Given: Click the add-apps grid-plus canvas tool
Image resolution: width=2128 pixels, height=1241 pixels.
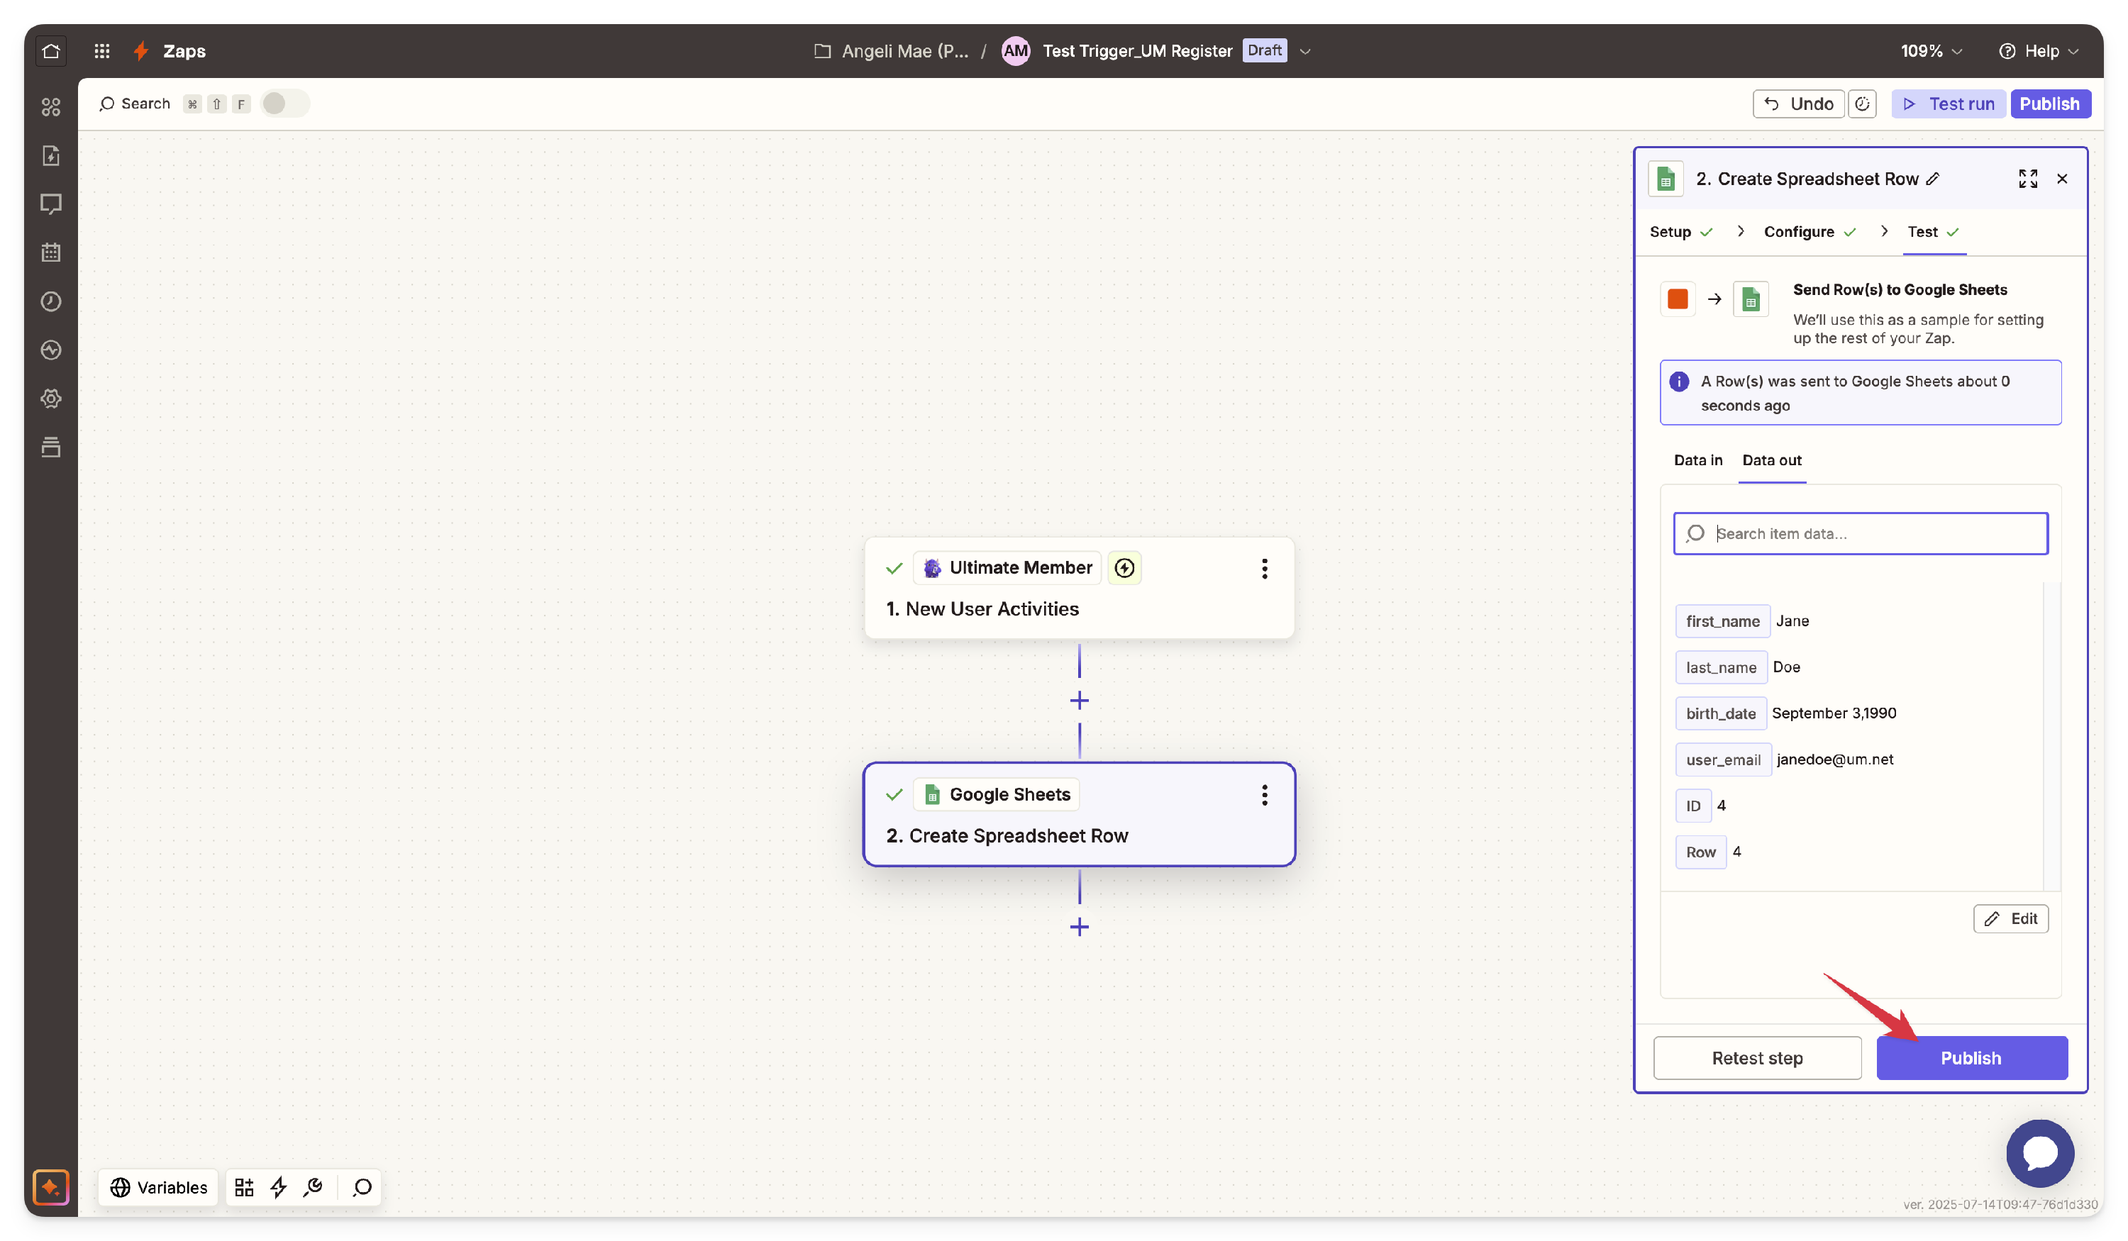Looking at the screenshot, I should [x=244, y=1187].
